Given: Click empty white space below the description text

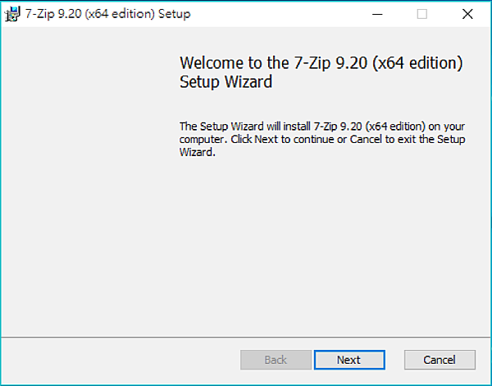Looking at the screenshot, I should (328, 246).
